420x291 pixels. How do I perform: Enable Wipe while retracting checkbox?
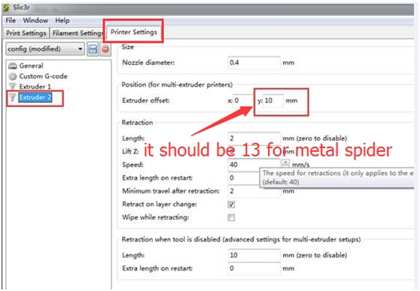click(x=231, y=217)
